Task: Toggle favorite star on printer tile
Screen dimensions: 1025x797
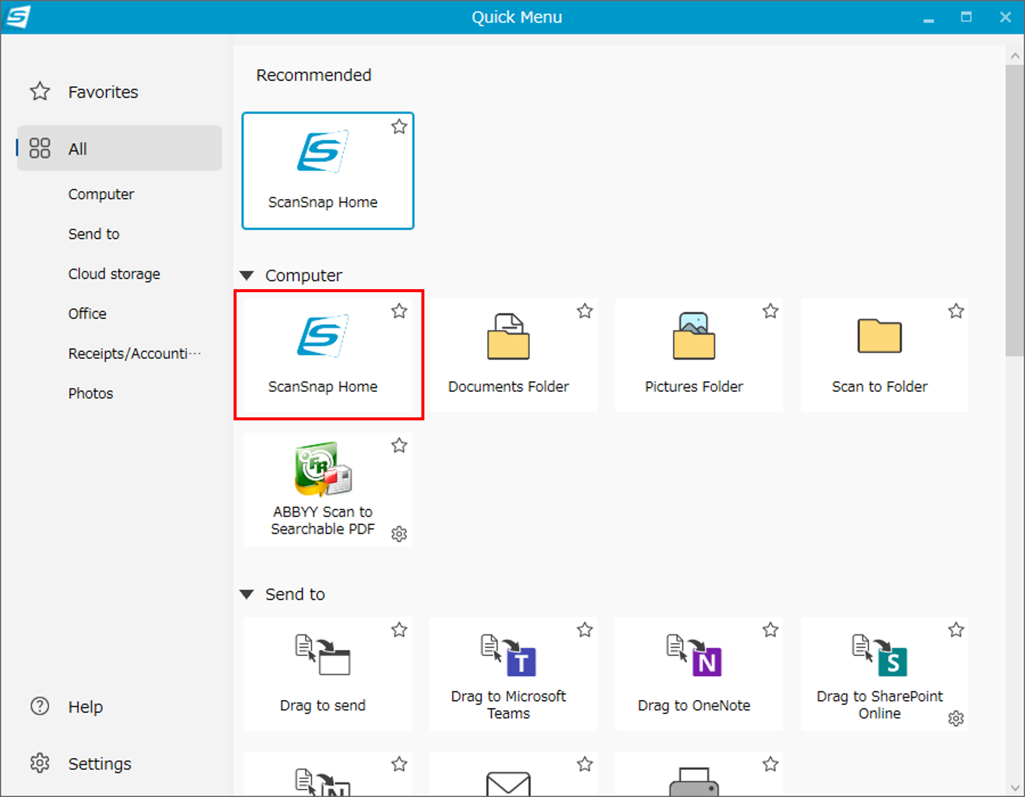Action: (x=770, y=764)
